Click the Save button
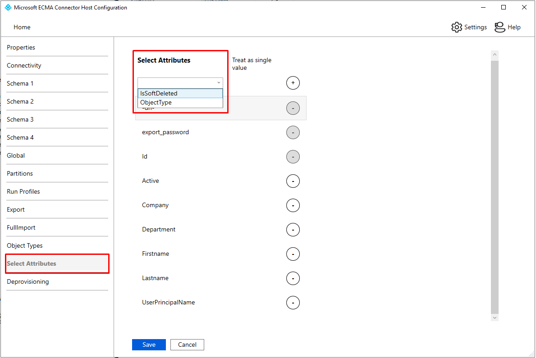 click(149, 344)
